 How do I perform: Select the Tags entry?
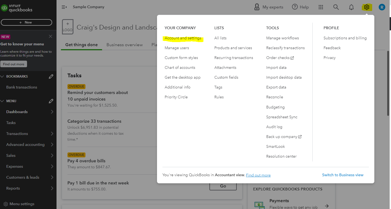click(218, 87)
